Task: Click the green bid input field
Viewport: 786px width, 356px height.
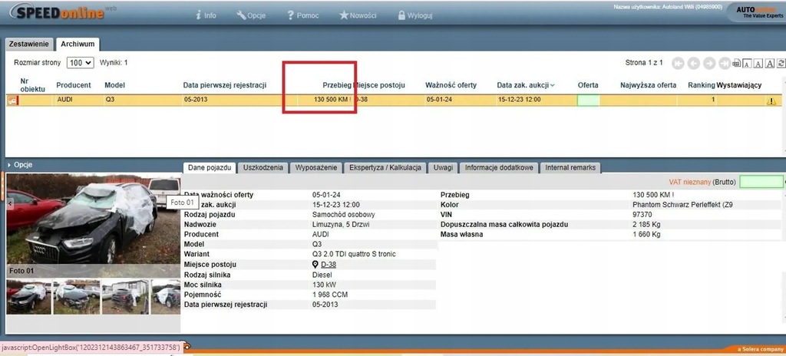Action: pyautogui.click(x=760, y=182)
